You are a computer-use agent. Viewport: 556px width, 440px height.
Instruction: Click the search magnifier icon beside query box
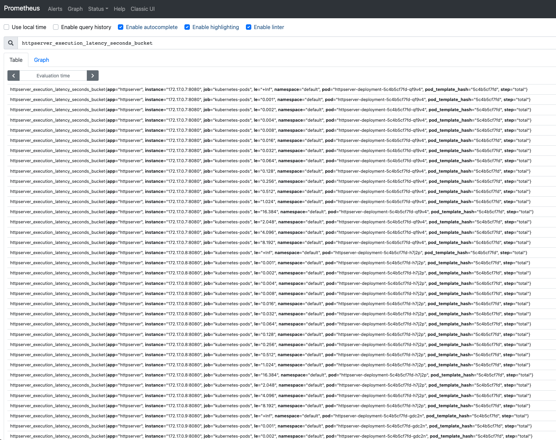11,43
